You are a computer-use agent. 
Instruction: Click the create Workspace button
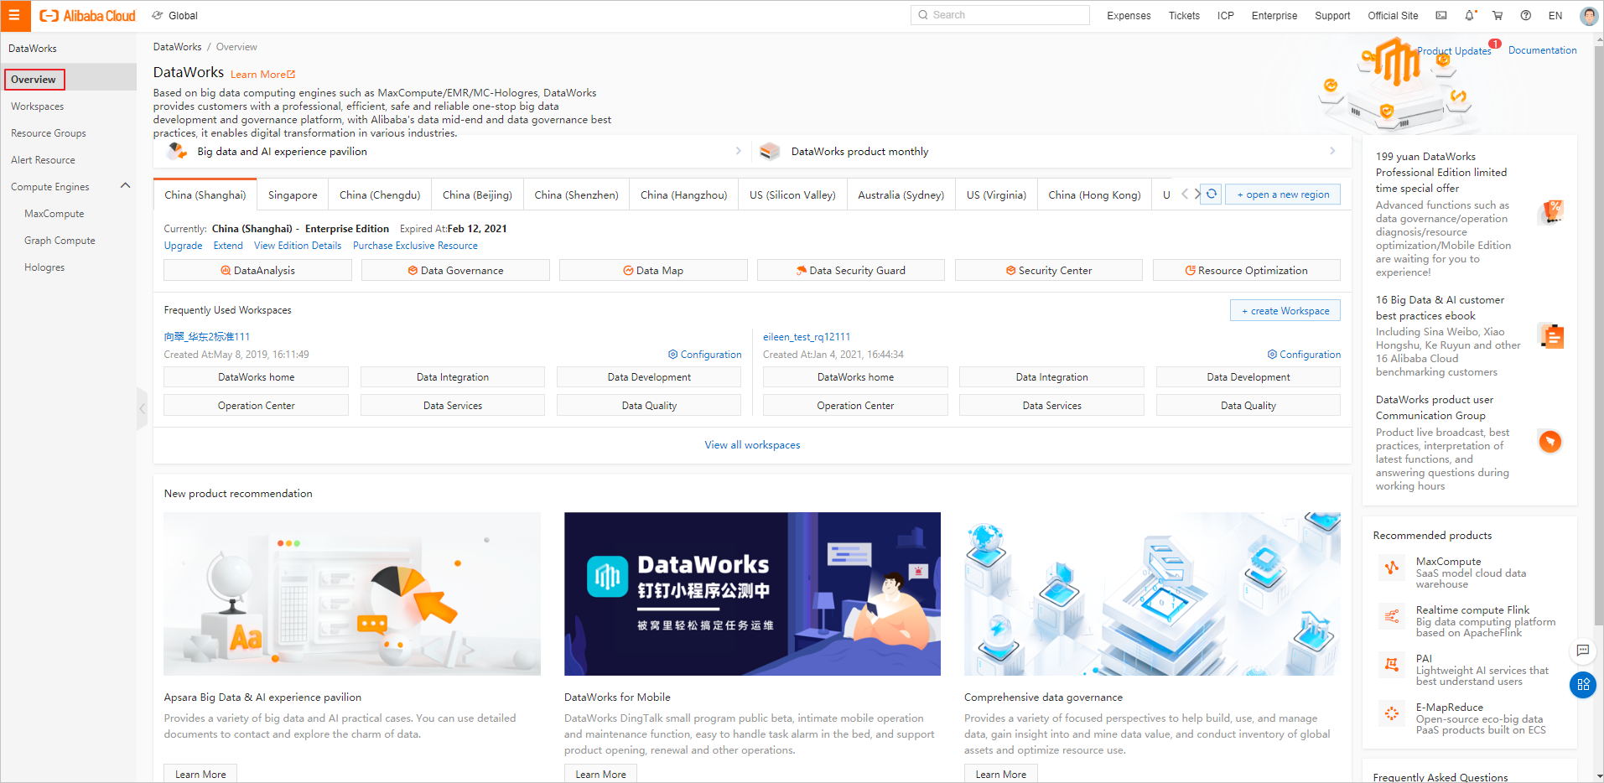pos(1285,310)
